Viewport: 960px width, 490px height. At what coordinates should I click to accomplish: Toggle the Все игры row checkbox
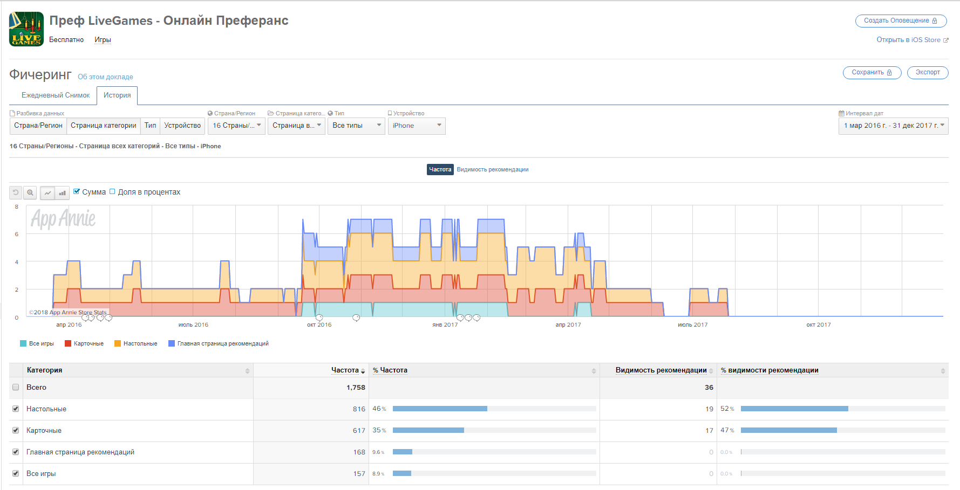coord(16,473)
